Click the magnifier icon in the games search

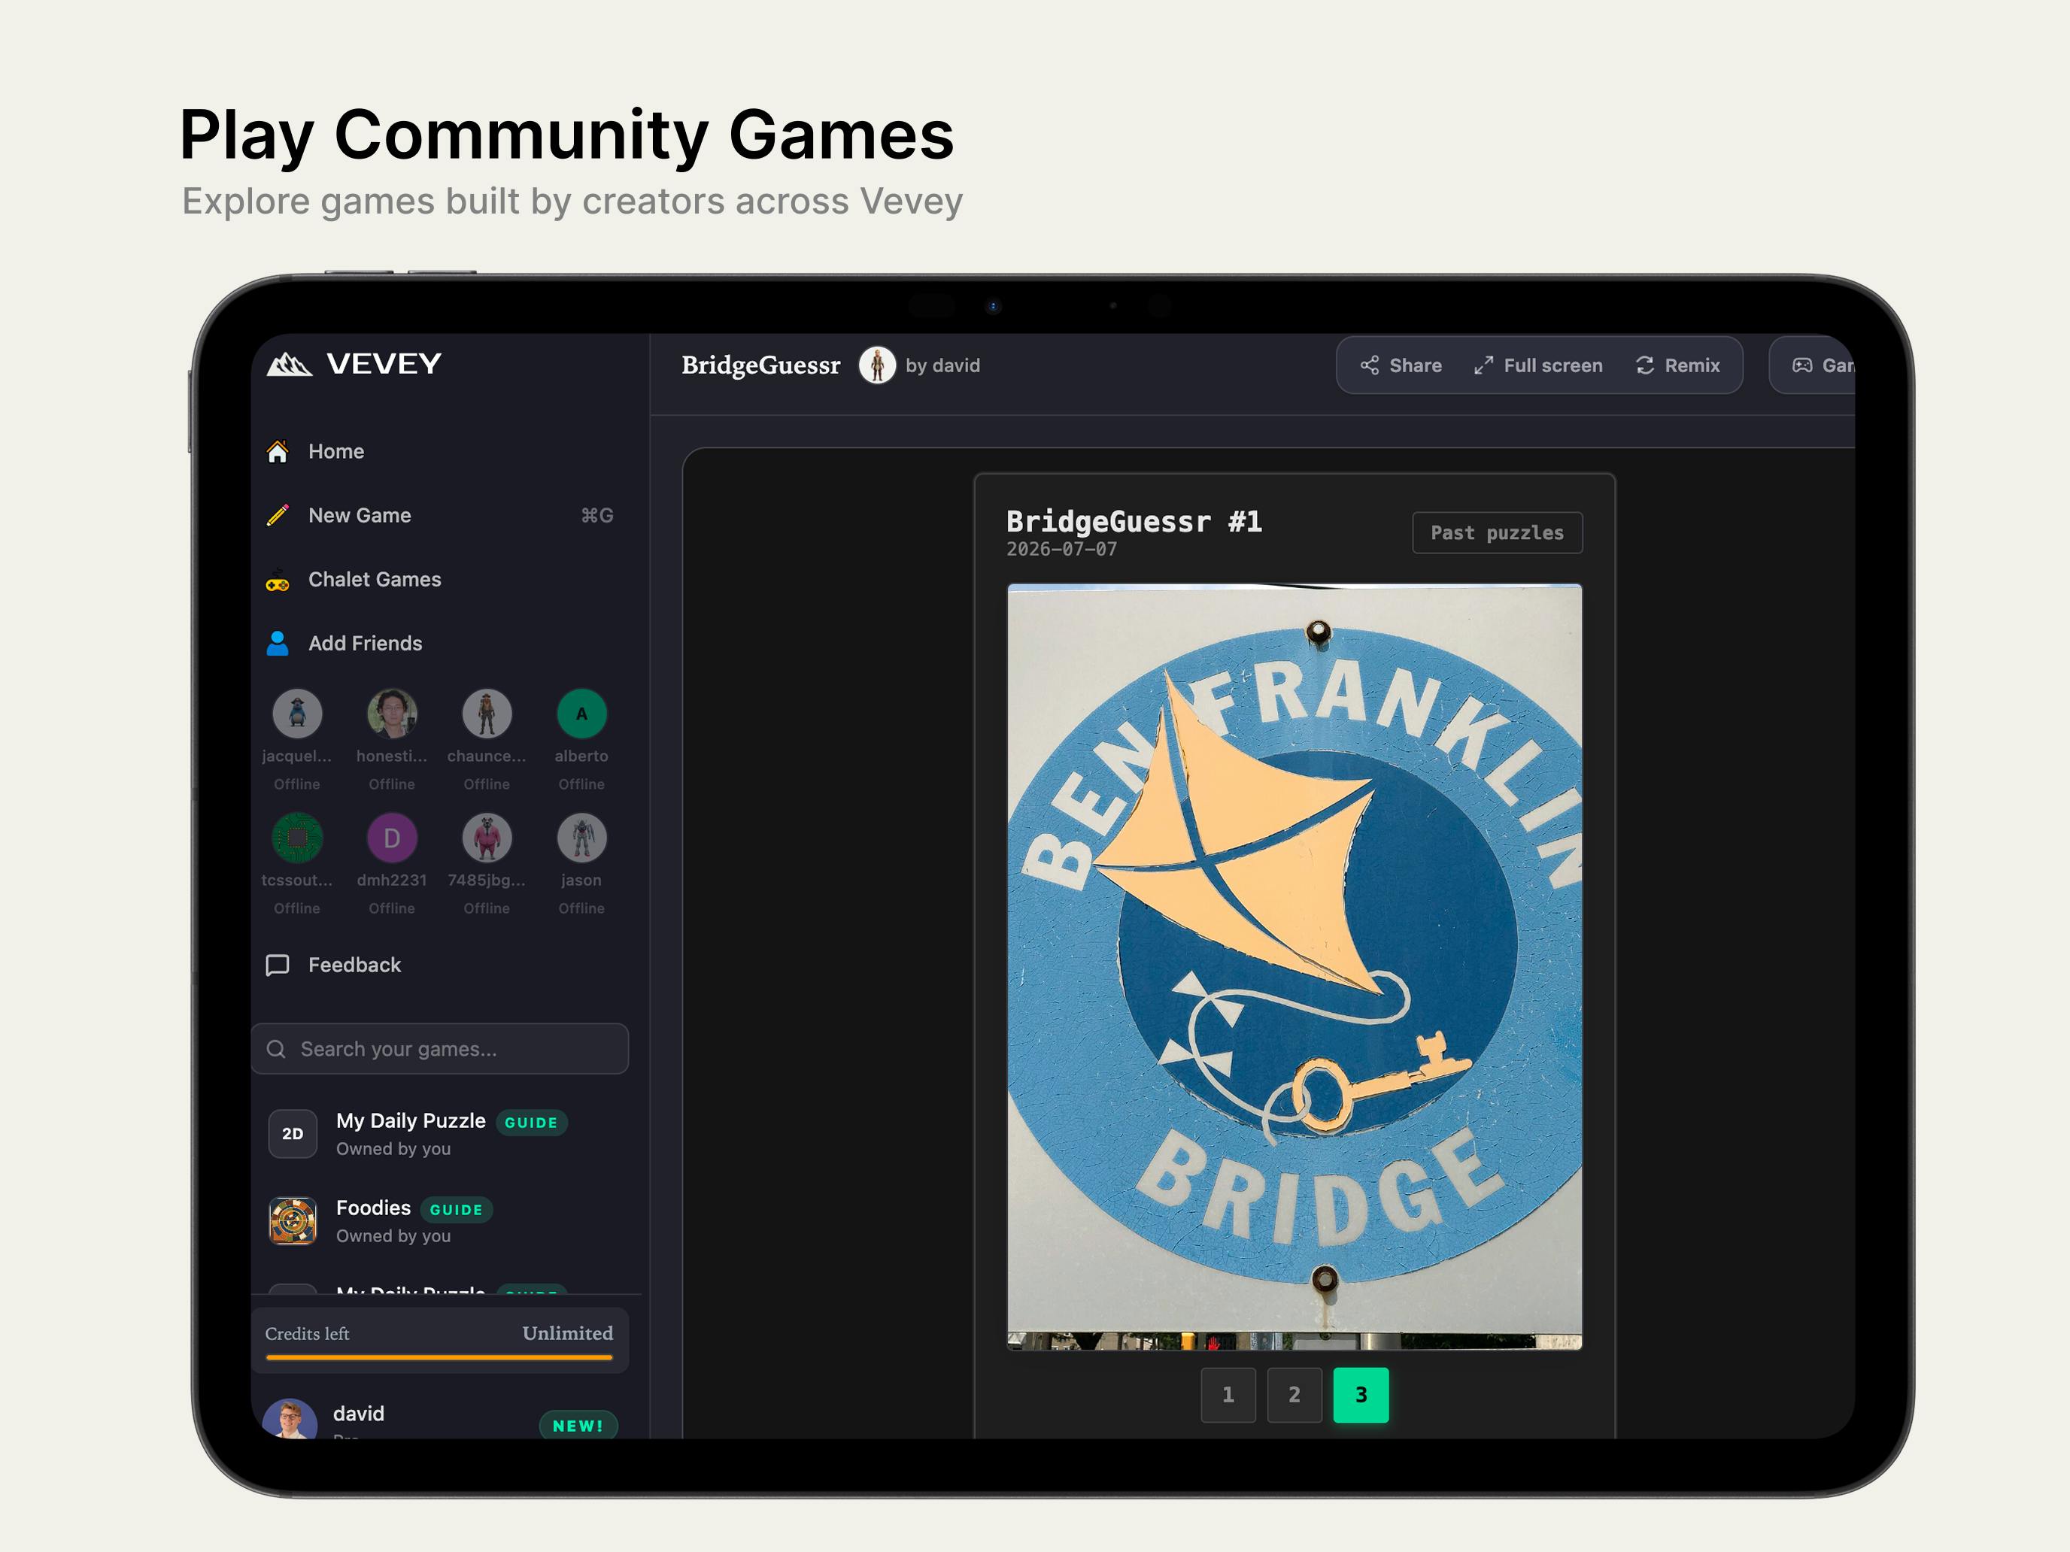click(x=276, y=1050)
